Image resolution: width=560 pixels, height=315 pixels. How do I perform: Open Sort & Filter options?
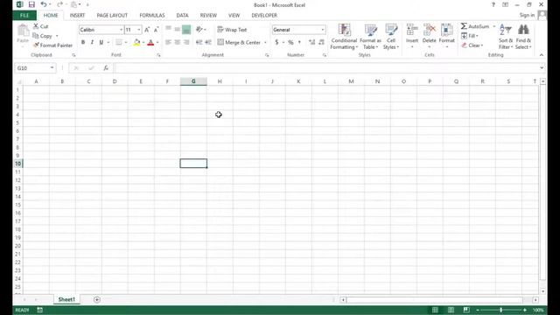pyautogui.click(x=506, y=37)
